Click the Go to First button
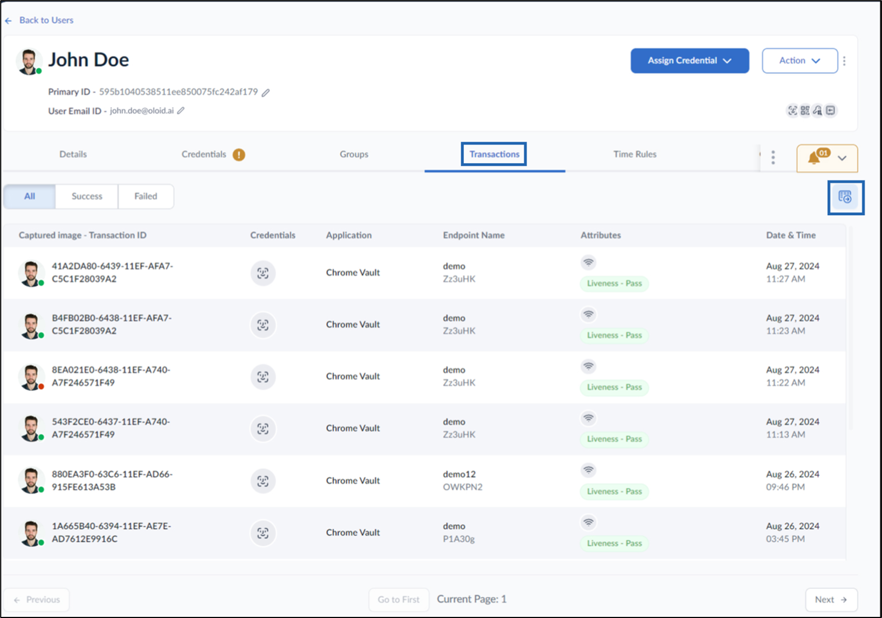This screenshot has height=618, width=882. (x=398, y=600)
